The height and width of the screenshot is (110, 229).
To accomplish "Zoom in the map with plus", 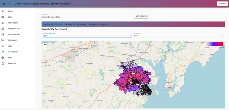I will point(45,44).
